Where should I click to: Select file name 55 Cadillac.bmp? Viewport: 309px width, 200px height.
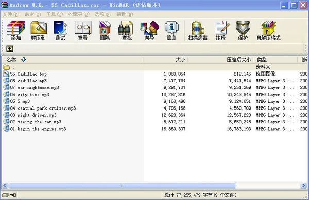click(x=28, y=74)
